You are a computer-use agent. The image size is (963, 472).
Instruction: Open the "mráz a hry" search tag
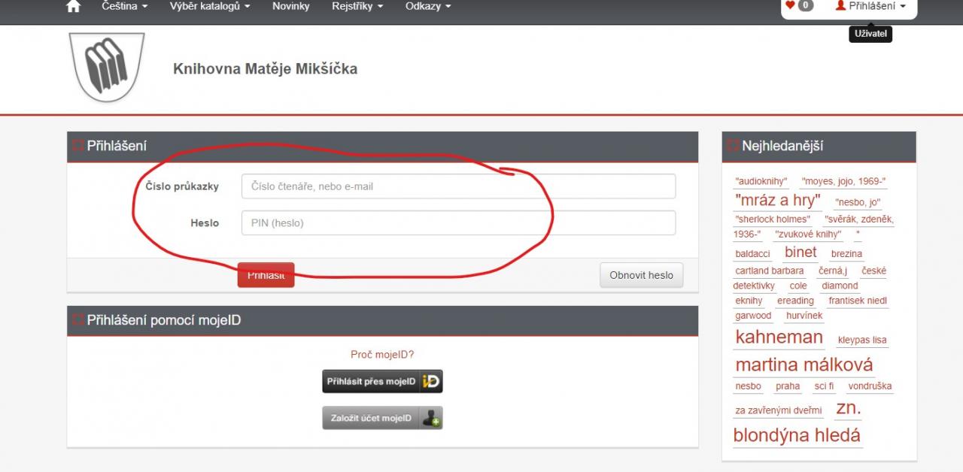[x=779, y=201]
